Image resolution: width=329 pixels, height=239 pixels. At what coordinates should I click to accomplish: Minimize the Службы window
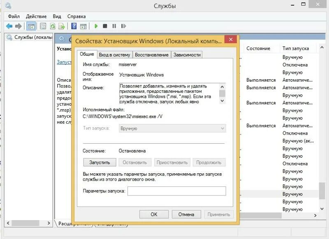[293, 5]
